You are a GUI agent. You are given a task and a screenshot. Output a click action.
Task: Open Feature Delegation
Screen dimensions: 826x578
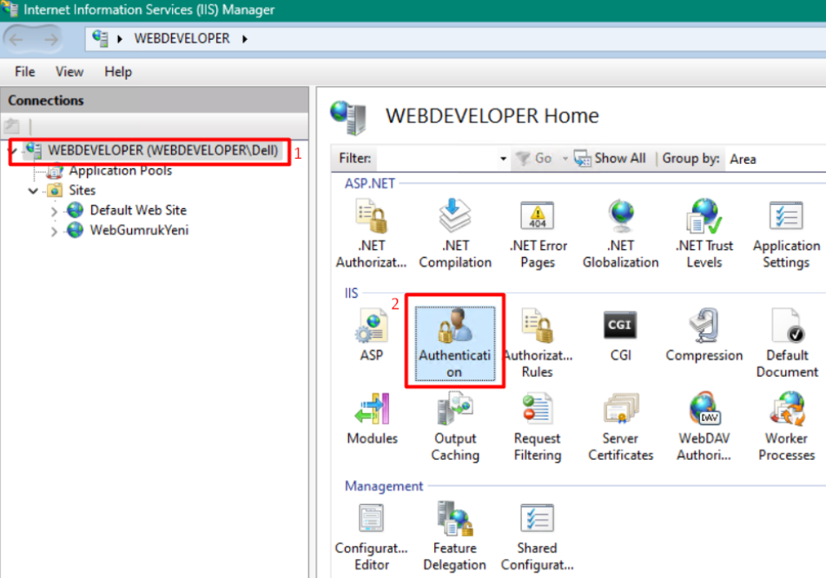point(454,536)
